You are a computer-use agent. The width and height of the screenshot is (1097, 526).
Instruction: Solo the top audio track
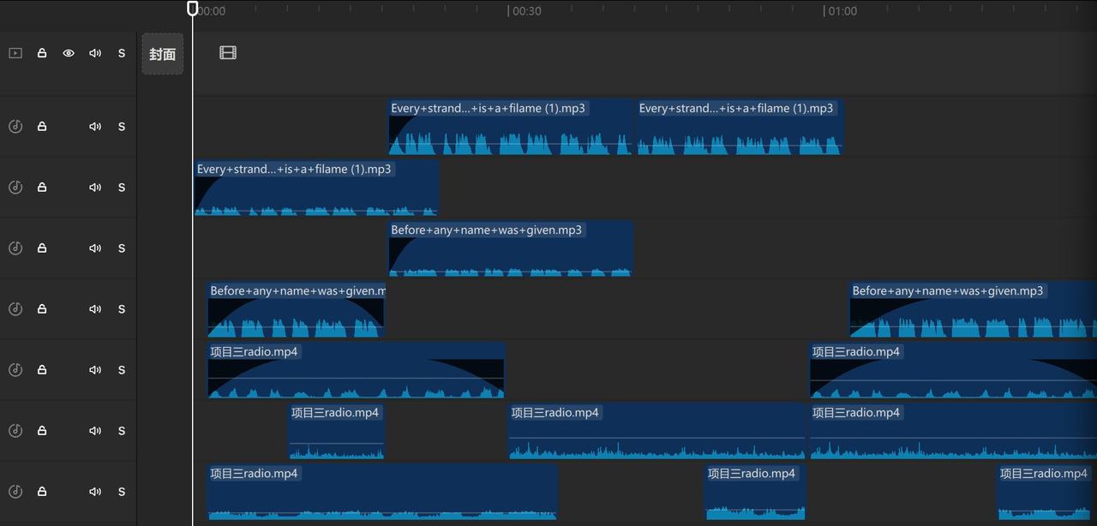click(x=122, y=126)
